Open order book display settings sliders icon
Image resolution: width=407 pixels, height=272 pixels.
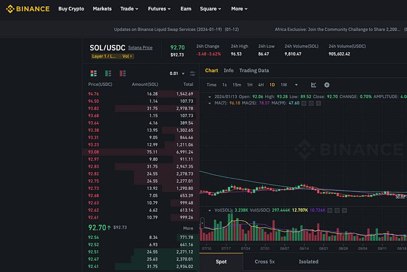click(x=192, y=74)
